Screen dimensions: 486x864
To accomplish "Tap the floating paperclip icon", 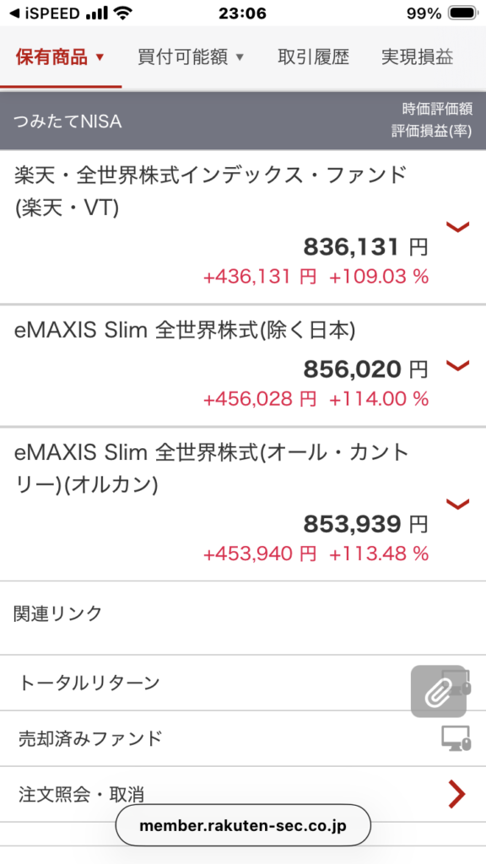I will click(x=439, y=691).
